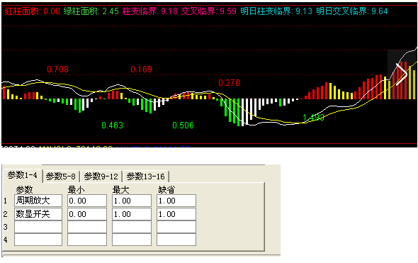
Task: Click the 数显开关 parameter name field
Action: pos(38,214)
